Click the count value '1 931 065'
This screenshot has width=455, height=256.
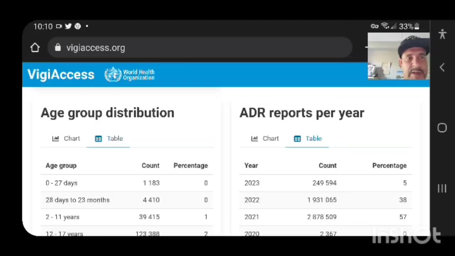click(322, 200)
